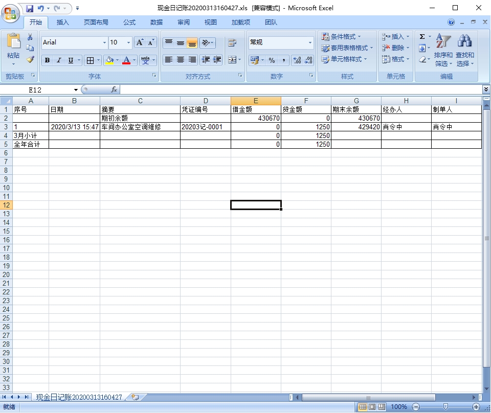Switch to the 插入 ribbon tab

[62, 22]
